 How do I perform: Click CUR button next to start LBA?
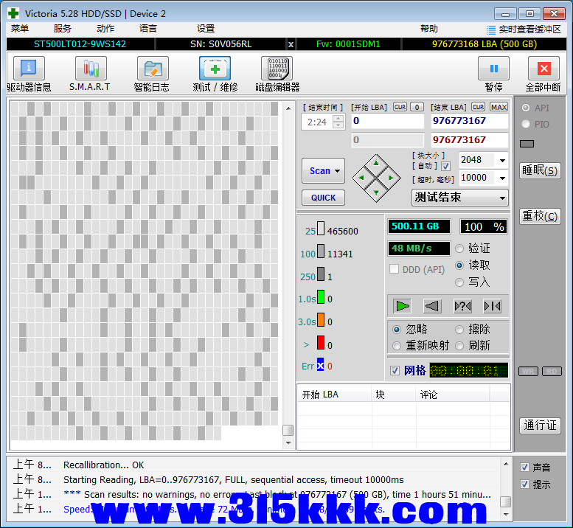400,107
